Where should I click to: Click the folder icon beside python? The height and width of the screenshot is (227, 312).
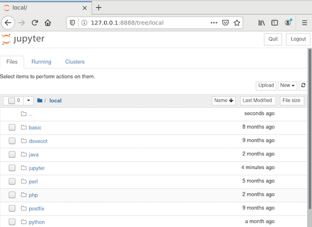point(24,222)
